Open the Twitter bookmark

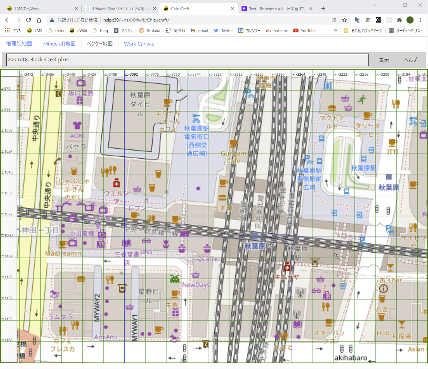223,31
